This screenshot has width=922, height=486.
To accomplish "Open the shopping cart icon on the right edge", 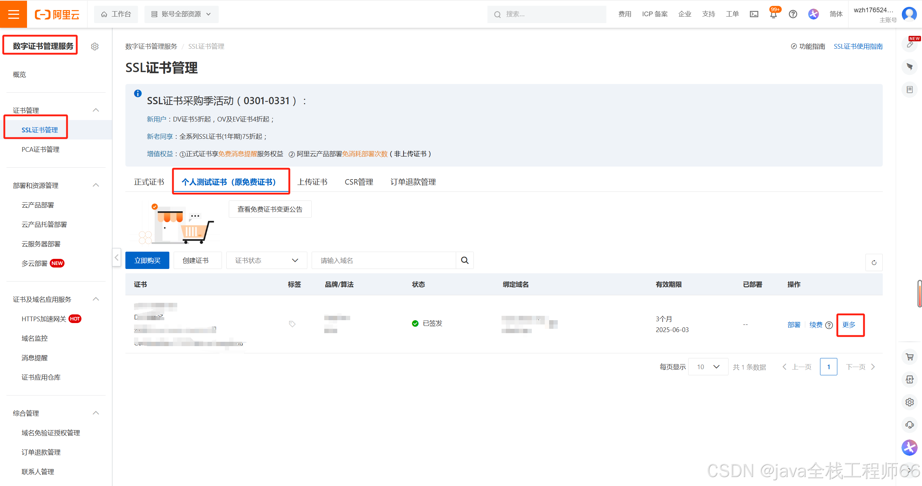I will point(909,357).
